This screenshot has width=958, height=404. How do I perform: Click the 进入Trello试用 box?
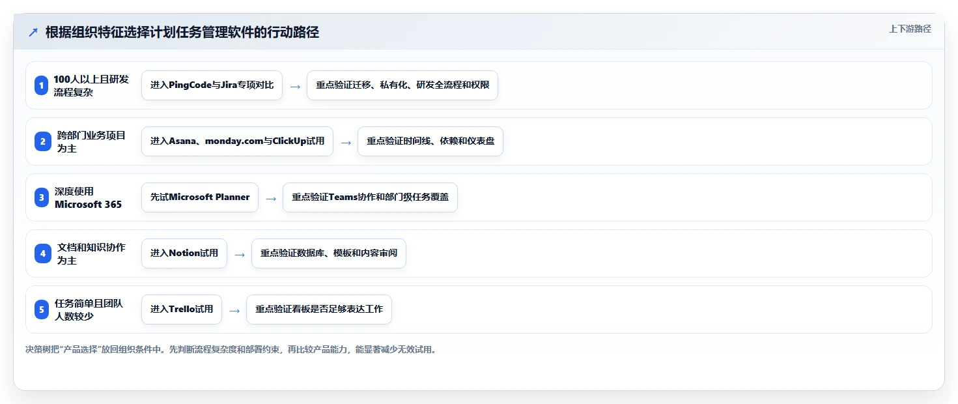182,310
